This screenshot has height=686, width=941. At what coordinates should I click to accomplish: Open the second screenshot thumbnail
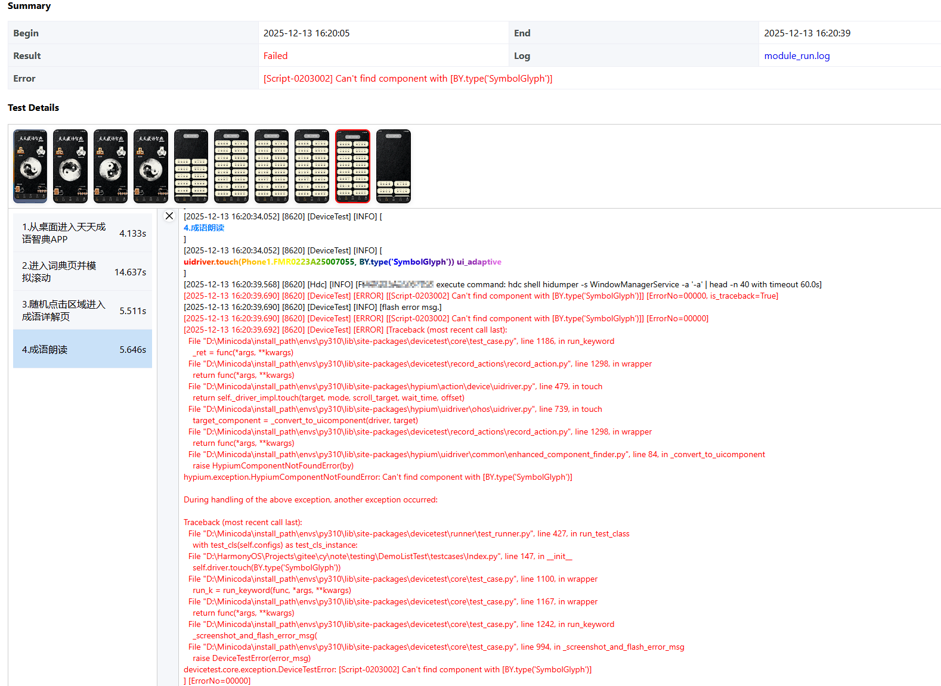point(70,166)
